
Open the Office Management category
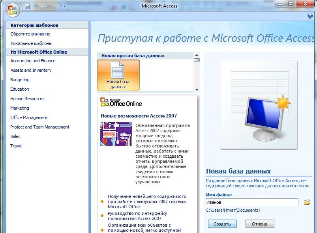pyautogui.click(x=29, y=117)
